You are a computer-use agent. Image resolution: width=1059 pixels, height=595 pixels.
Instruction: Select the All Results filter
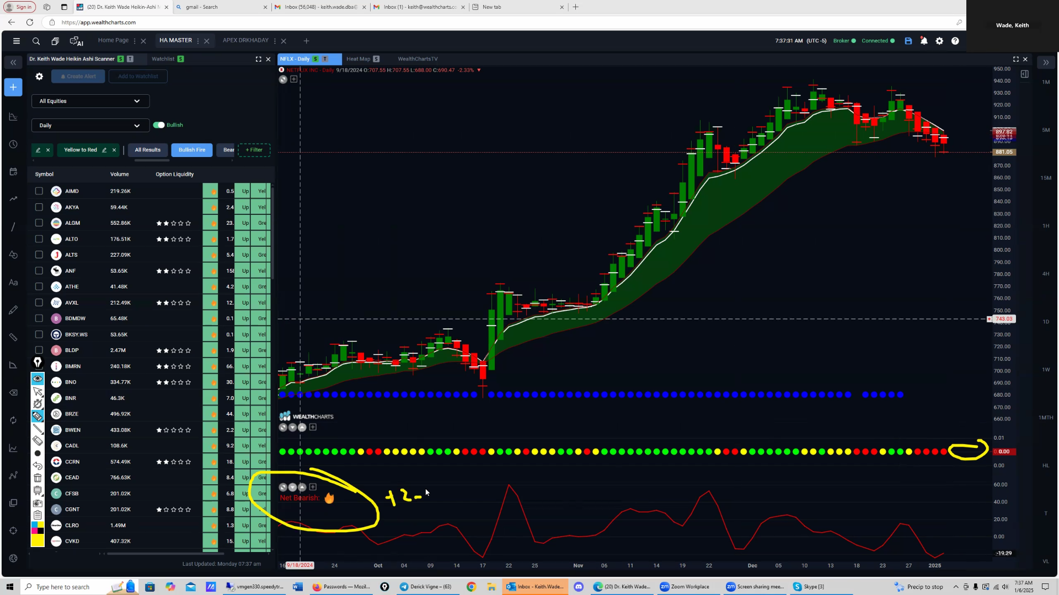tap(147, 150)
